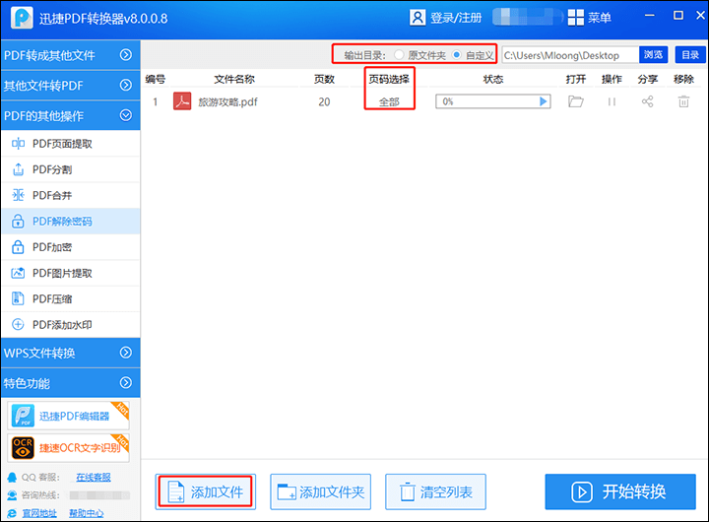The width and height of the screenshot is (709, 522).
Task: Click 登录/注册 text
Action: click(456, 18)
